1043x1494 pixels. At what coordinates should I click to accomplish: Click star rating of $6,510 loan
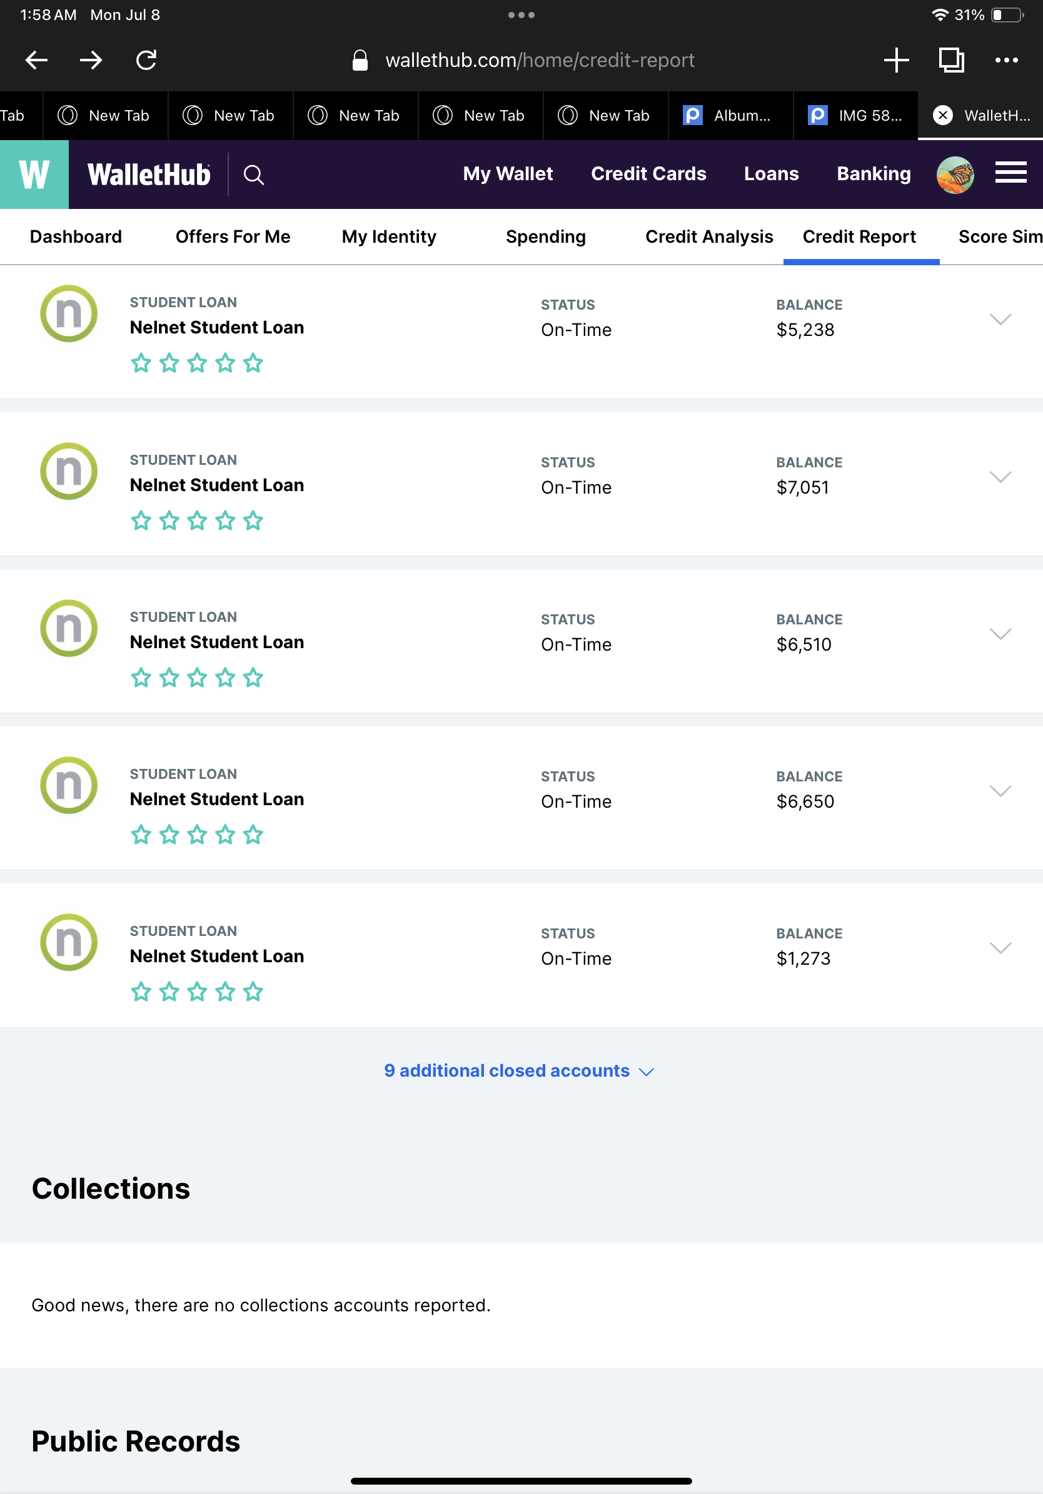[197, 678]
